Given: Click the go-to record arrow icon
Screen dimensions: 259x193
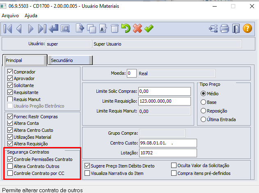Looking at the screenshot, I should pyautogui.click(x=53, y=29).
